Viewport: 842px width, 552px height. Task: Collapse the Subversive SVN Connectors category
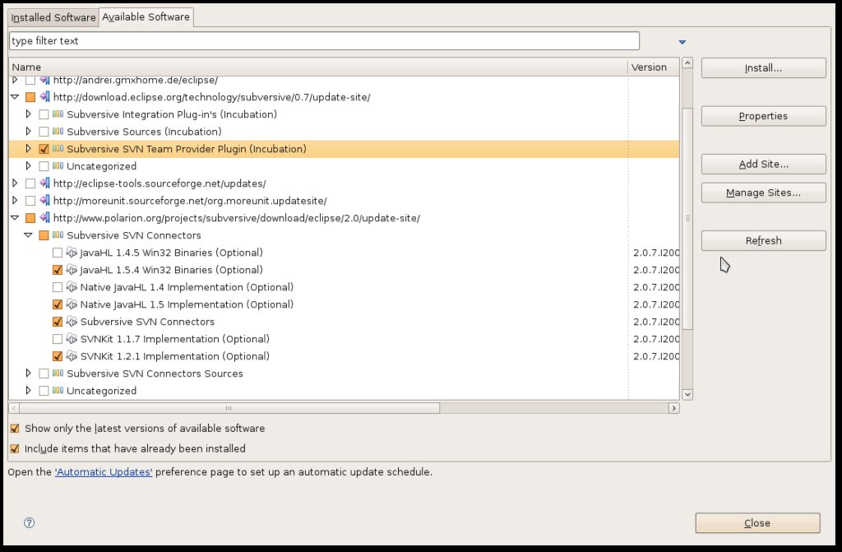pos(29,235)
